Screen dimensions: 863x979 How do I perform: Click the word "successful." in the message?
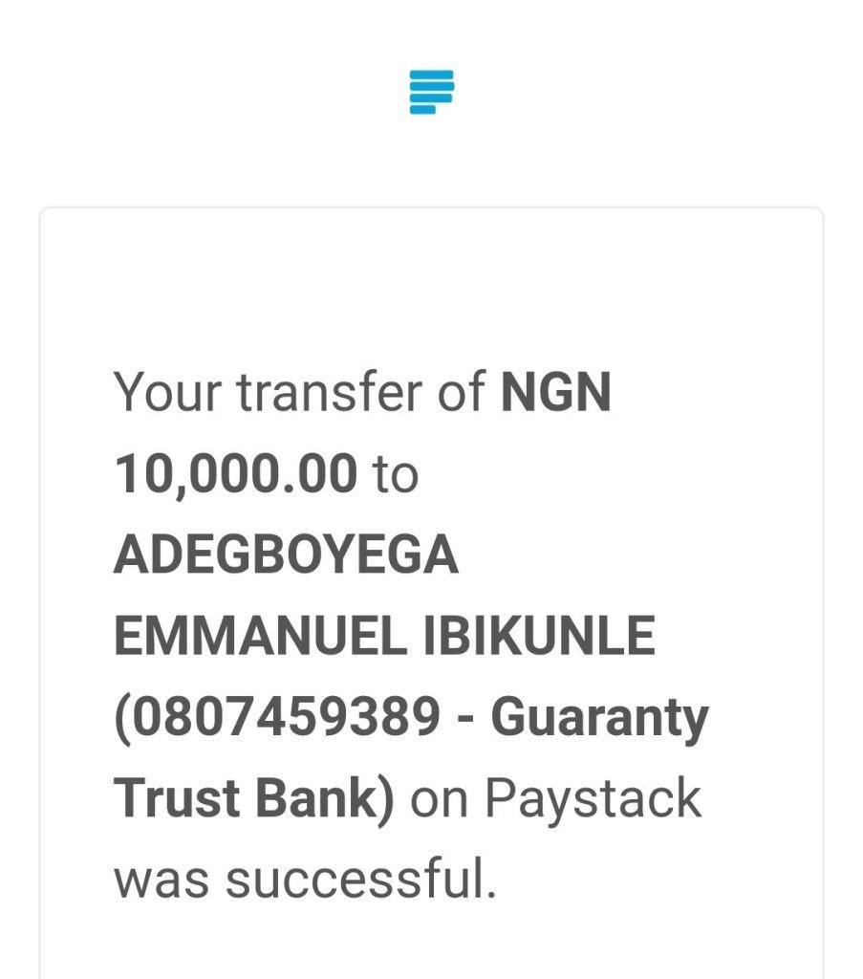361,879
